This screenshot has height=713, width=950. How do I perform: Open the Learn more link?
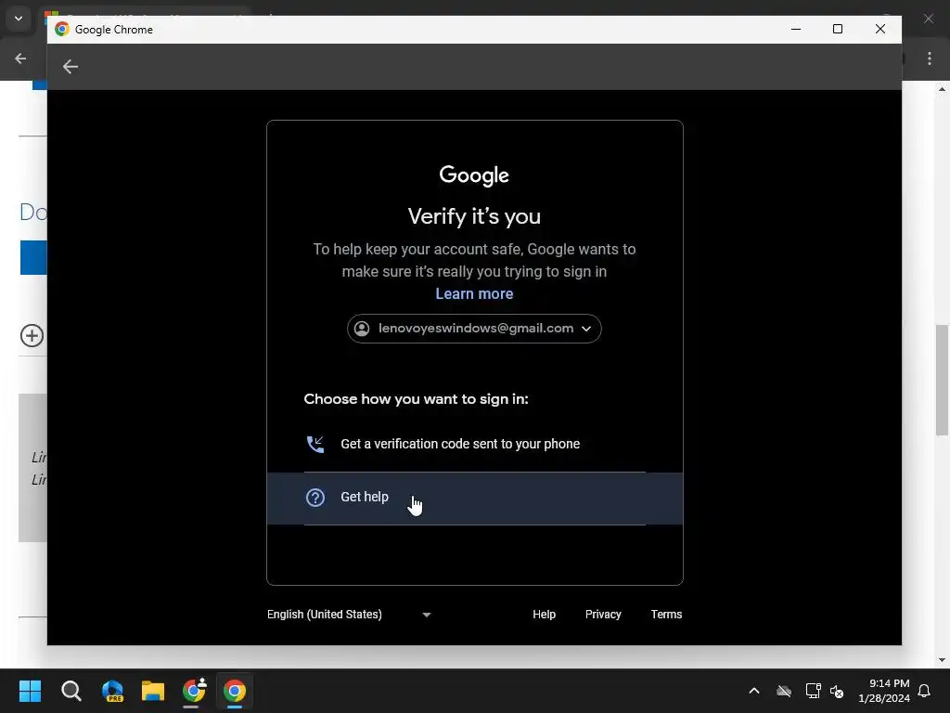click(474, 294)
